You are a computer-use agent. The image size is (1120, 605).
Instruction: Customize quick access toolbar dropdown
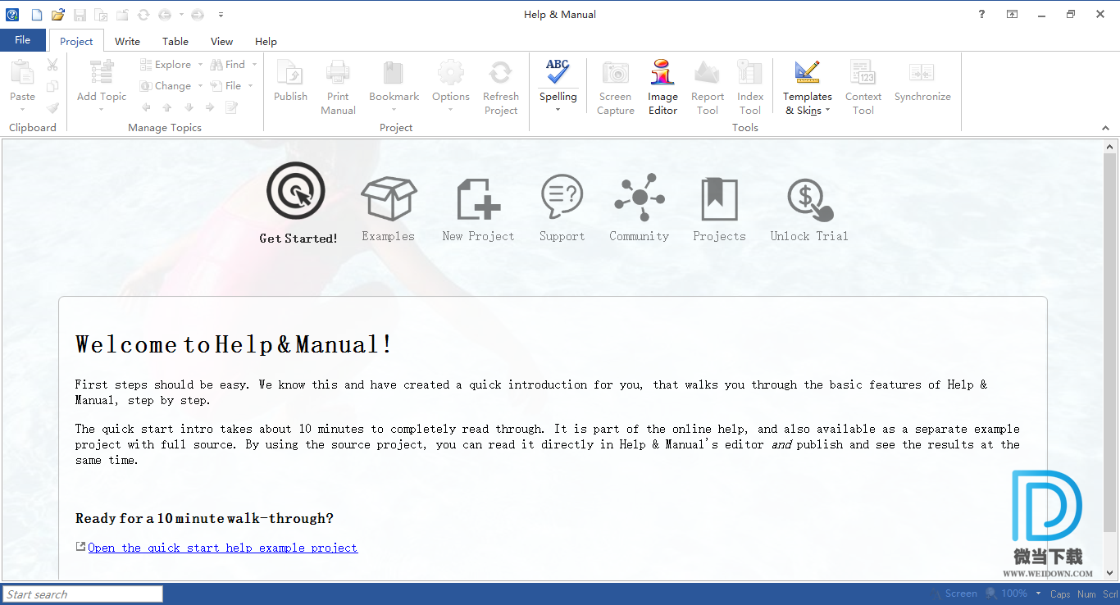pyautogui.click(x=221, y=15)
